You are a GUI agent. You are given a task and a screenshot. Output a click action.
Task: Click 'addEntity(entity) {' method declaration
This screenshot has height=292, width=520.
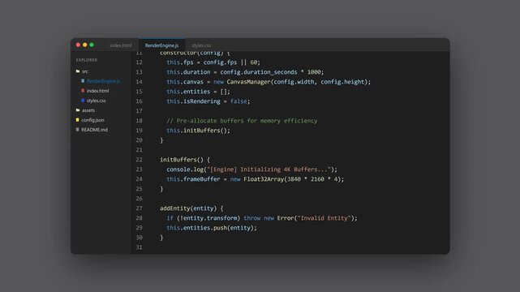point(191,208)
